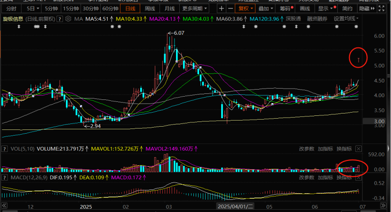The width and height of the screenshot is (391, 212).
Task: Click 改参数 in the MACD panel
Action: tap(306, 178)
